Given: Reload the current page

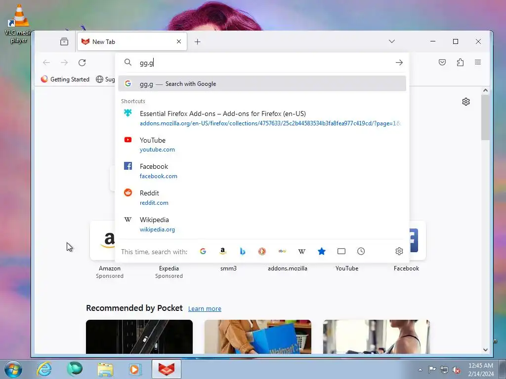Looking at the screenshot, I should pyautogui.click(x=82, y=63).
